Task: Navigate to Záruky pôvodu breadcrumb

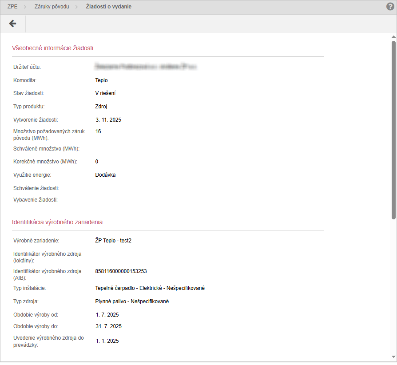Action: pyautogui.click(x=52, y=7)
